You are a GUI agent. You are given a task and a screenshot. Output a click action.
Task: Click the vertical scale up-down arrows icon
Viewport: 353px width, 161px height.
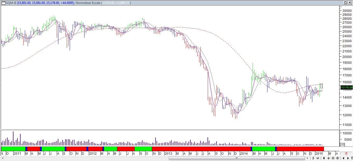click(324, 158)
